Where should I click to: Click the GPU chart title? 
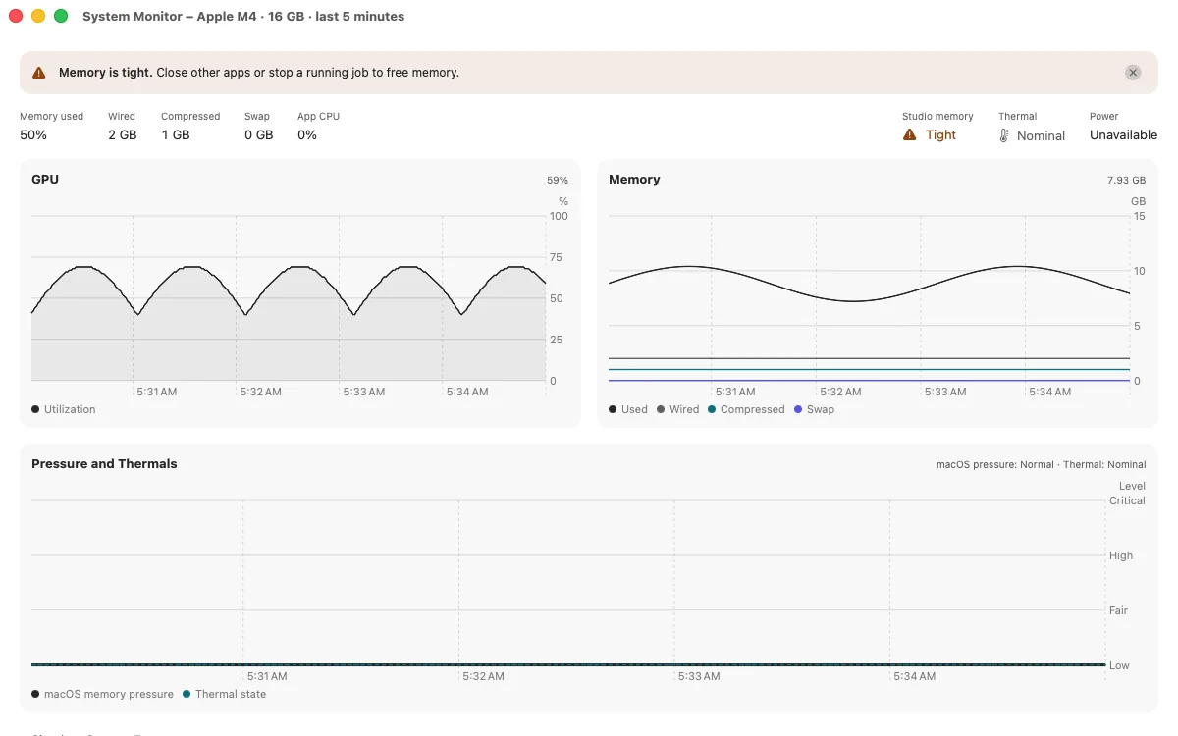pyautogui.click(x=45, y=179)
